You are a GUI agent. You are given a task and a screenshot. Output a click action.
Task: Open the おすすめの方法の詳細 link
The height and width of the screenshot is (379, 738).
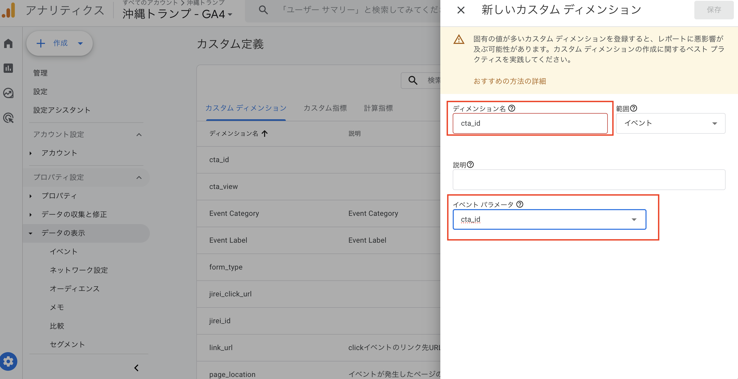[x=510, y=81]
